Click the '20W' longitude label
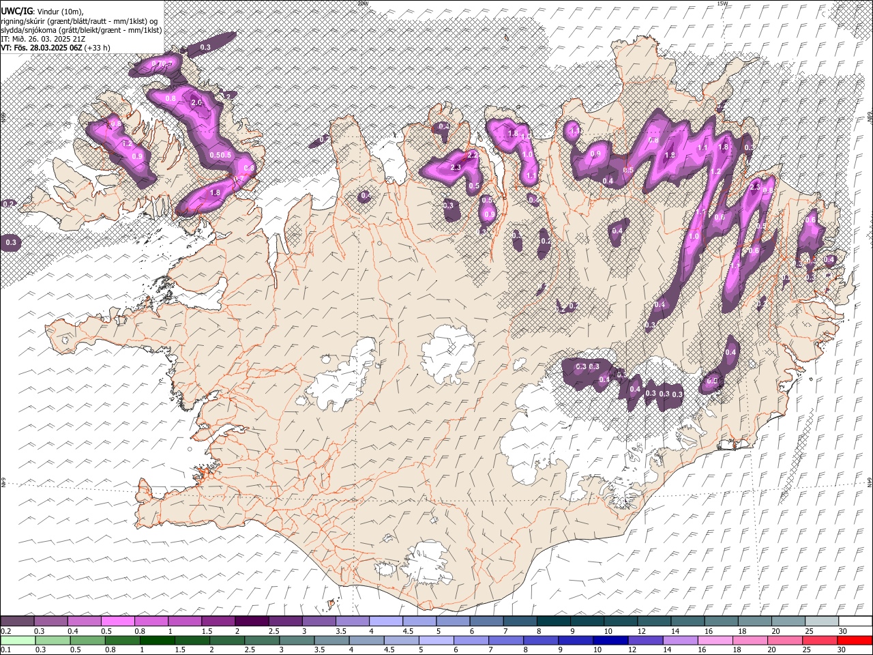The image size is (873, 655). click(x=363, y=3)
